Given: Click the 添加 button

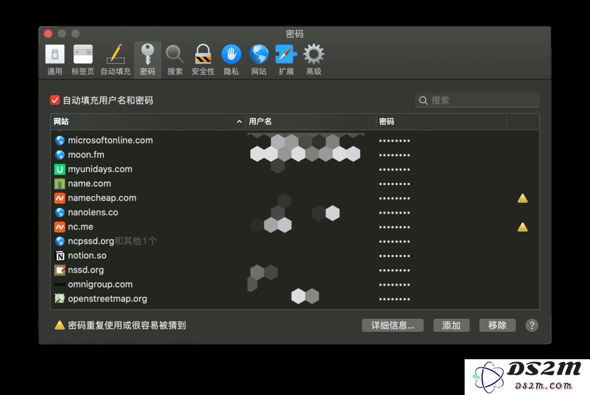Looking at the screenshot, I should (x=451, y=326).
